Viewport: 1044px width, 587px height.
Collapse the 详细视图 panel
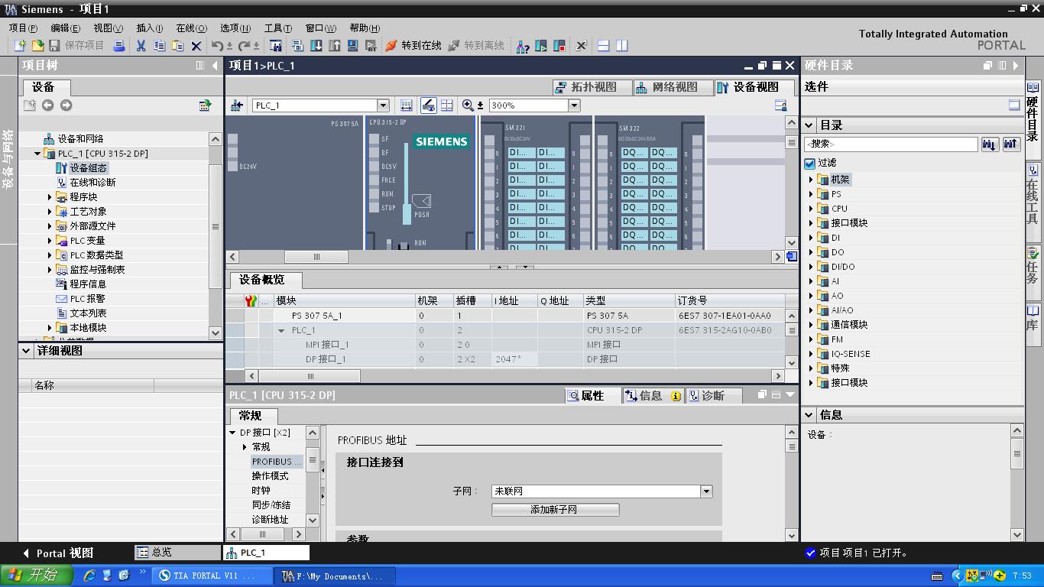[26, 351]
